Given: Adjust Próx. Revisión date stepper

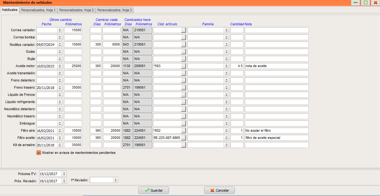Looking at the screenshot, I should [x=64, y=181].
